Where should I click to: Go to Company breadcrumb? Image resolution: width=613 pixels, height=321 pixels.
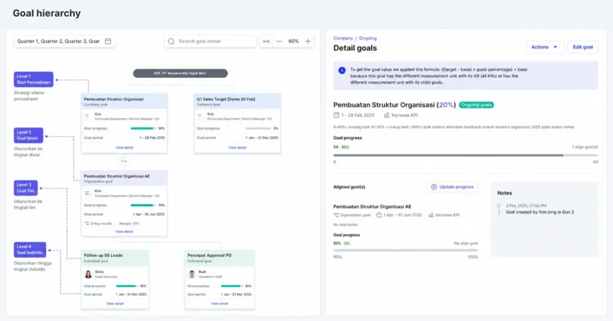[x=343, y=38]
